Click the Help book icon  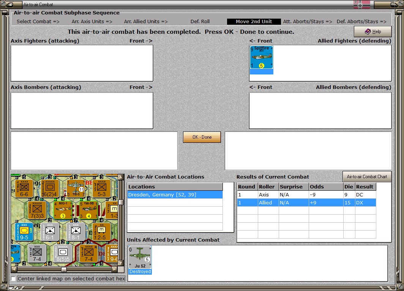pos(368,32)
